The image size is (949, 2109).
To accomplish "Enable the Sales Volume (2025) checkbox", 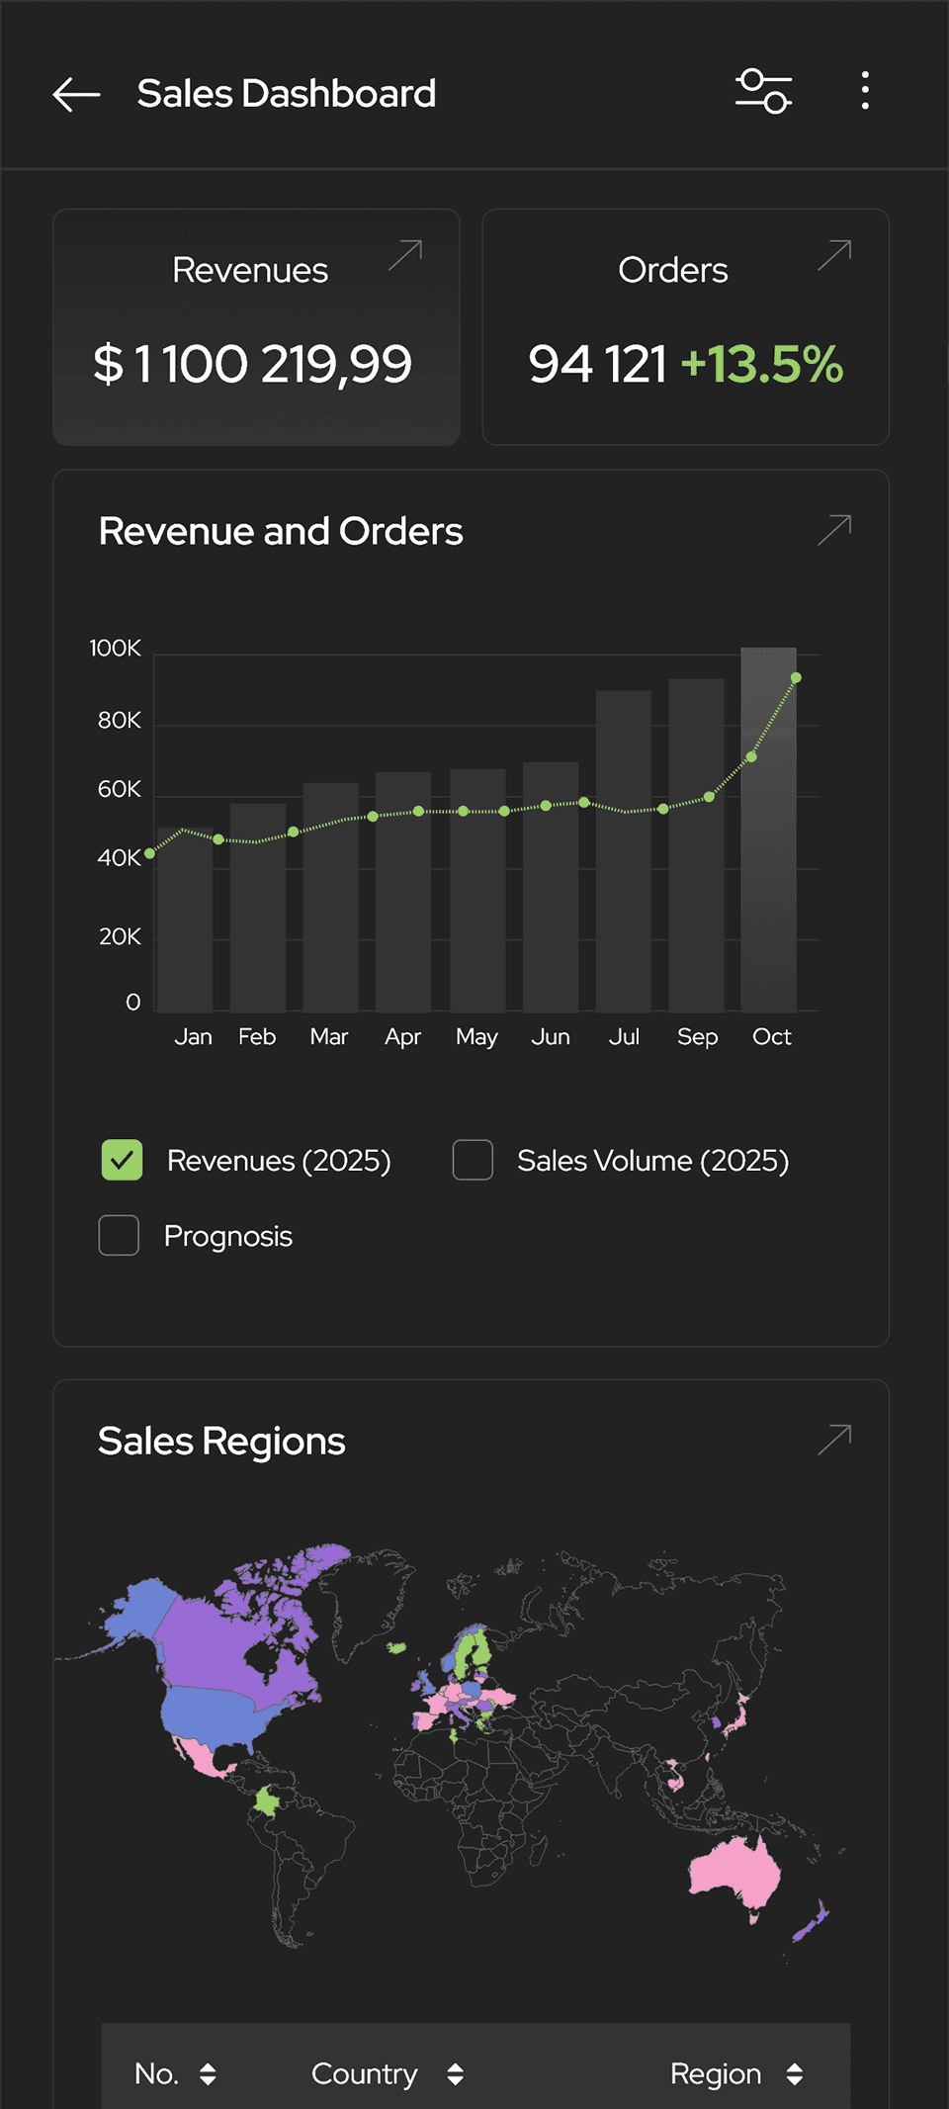I will coord(473,1160).
